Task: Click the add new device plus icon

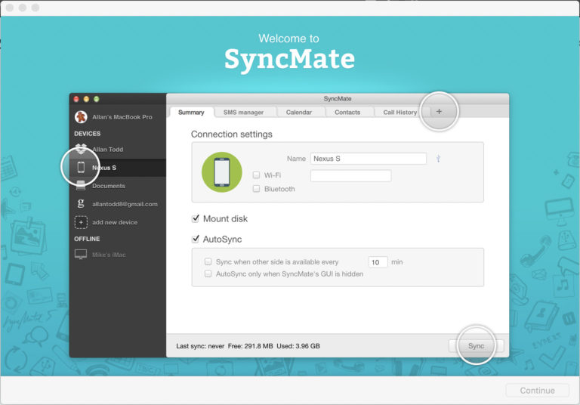Action: tap(81, 222)
